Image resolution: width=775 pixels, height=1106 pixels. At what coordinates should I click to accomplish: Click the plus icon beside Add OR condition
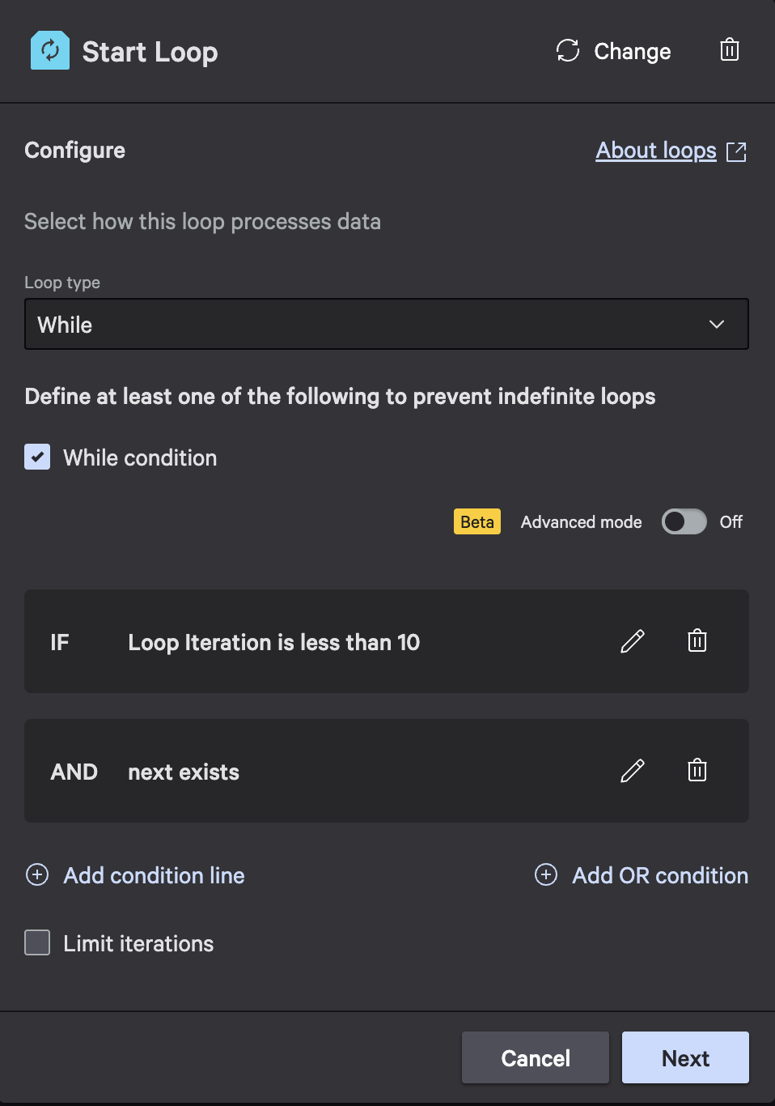click(546, 875)
